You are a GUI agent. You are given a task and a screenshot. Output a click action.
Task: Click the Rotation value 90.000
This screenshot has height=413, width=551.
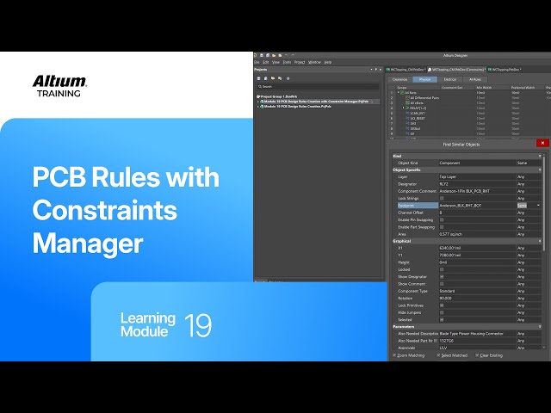coord(446,299)
